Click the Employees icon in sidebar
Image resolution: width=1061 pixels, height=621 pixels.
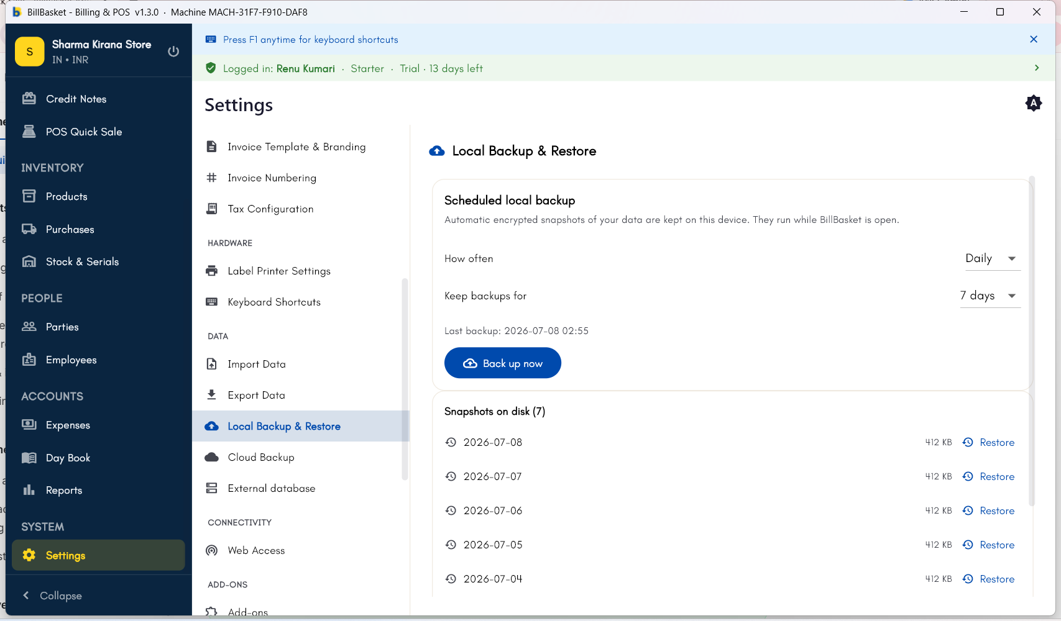pyautogui.click(x=29, y=360)
